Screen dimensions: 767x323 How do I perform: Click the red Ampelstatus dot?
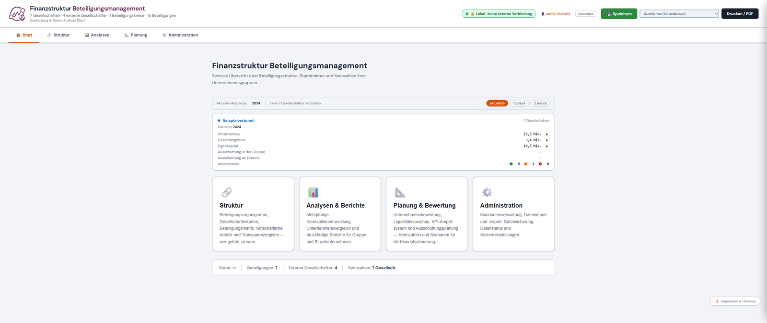click(x=540, y=164)
